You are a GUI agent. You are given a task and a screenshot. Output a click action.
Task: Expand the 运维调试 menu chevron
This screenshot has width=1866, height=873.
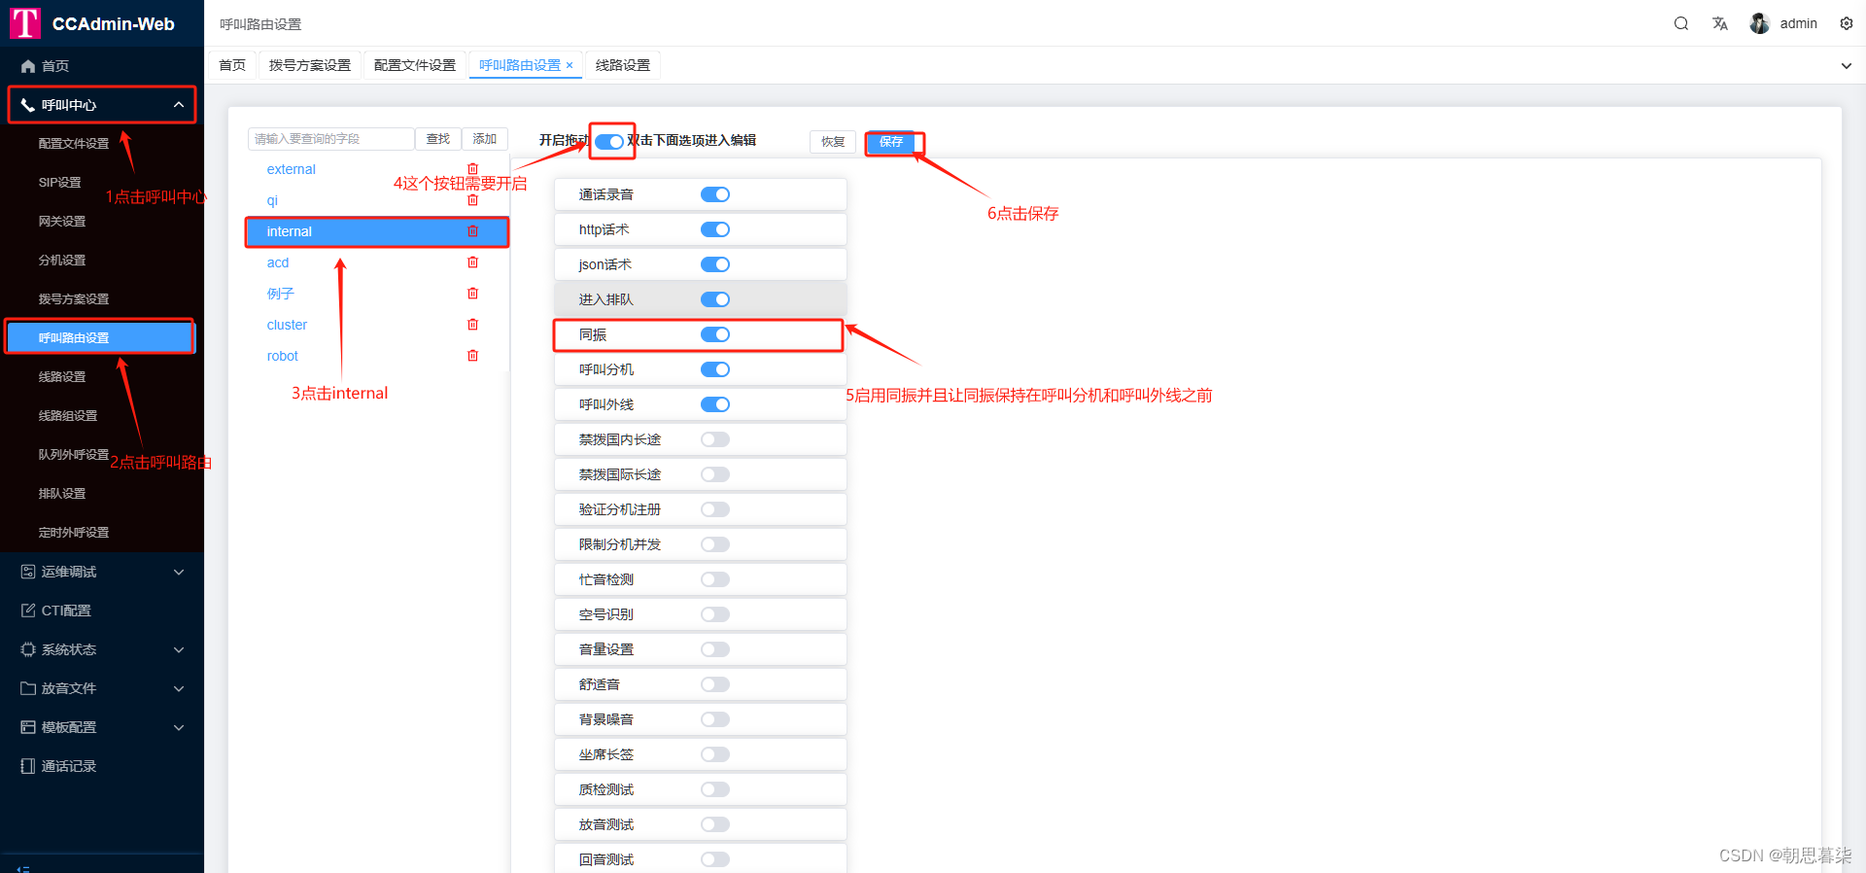point(179,572)
